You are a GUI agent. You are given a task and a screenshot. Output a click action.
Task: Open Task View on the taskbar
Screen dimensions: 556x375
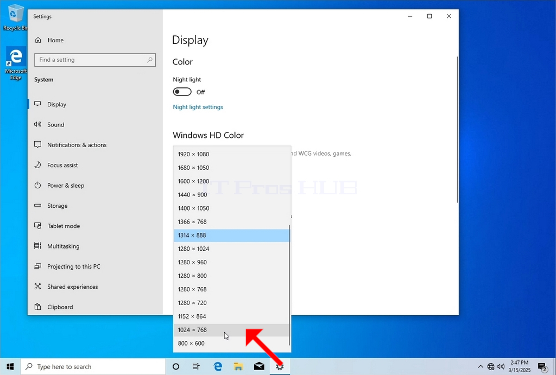[196, 366]
